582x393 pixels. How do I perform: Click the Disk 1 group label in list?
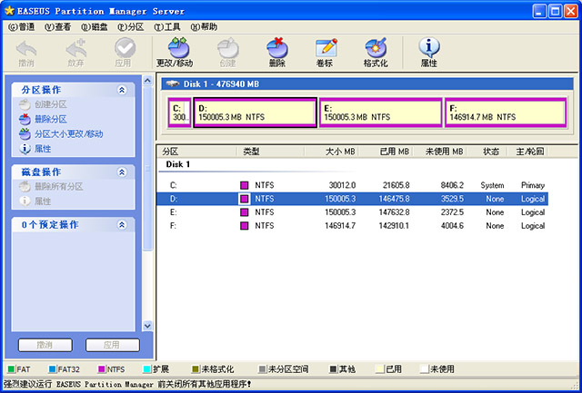point(178,164)
